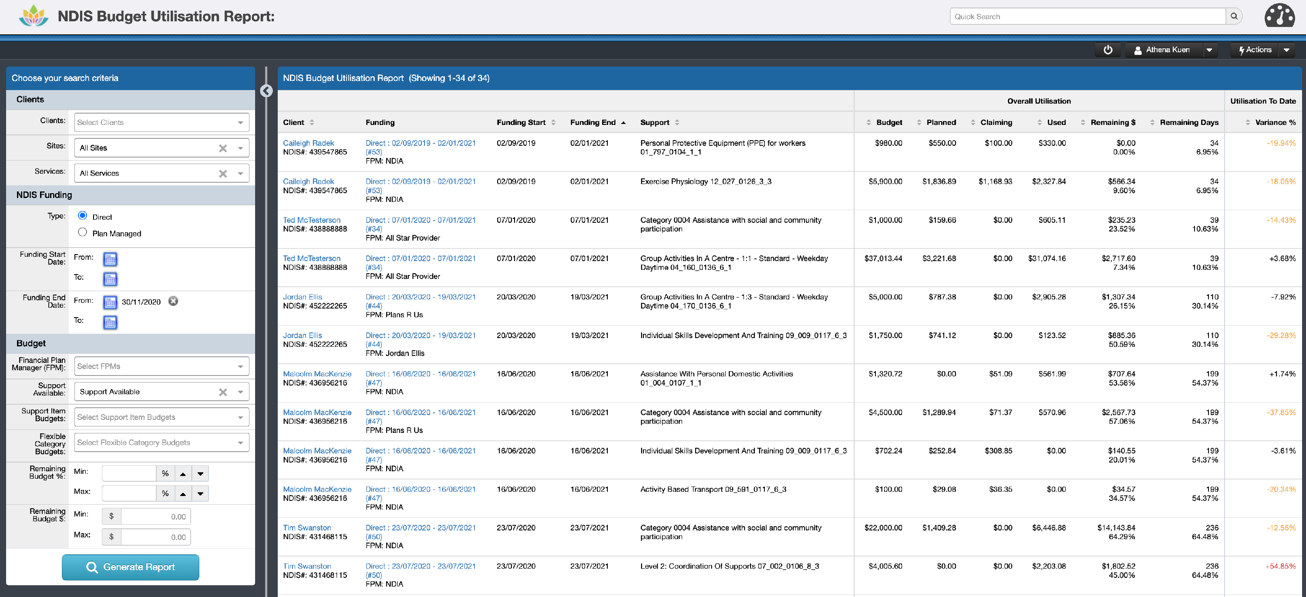Image resolution: width=1306 pixels, height=597 pixels.
Task: Open Funding End To calendar picker
Action: pyautogui.click(x=110, y=322)
